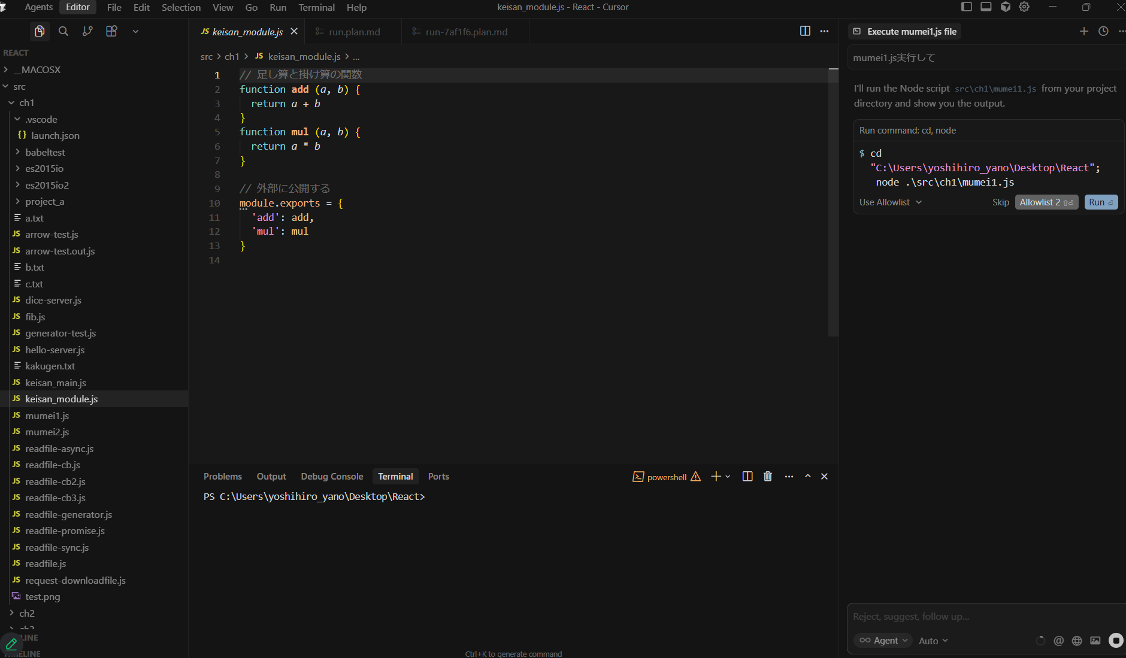The height and width of the screenshot is (658, 1126).
Task: Open the new terminal launch profile dropdown
Action: pyautogui.click(x=728, y=477)
